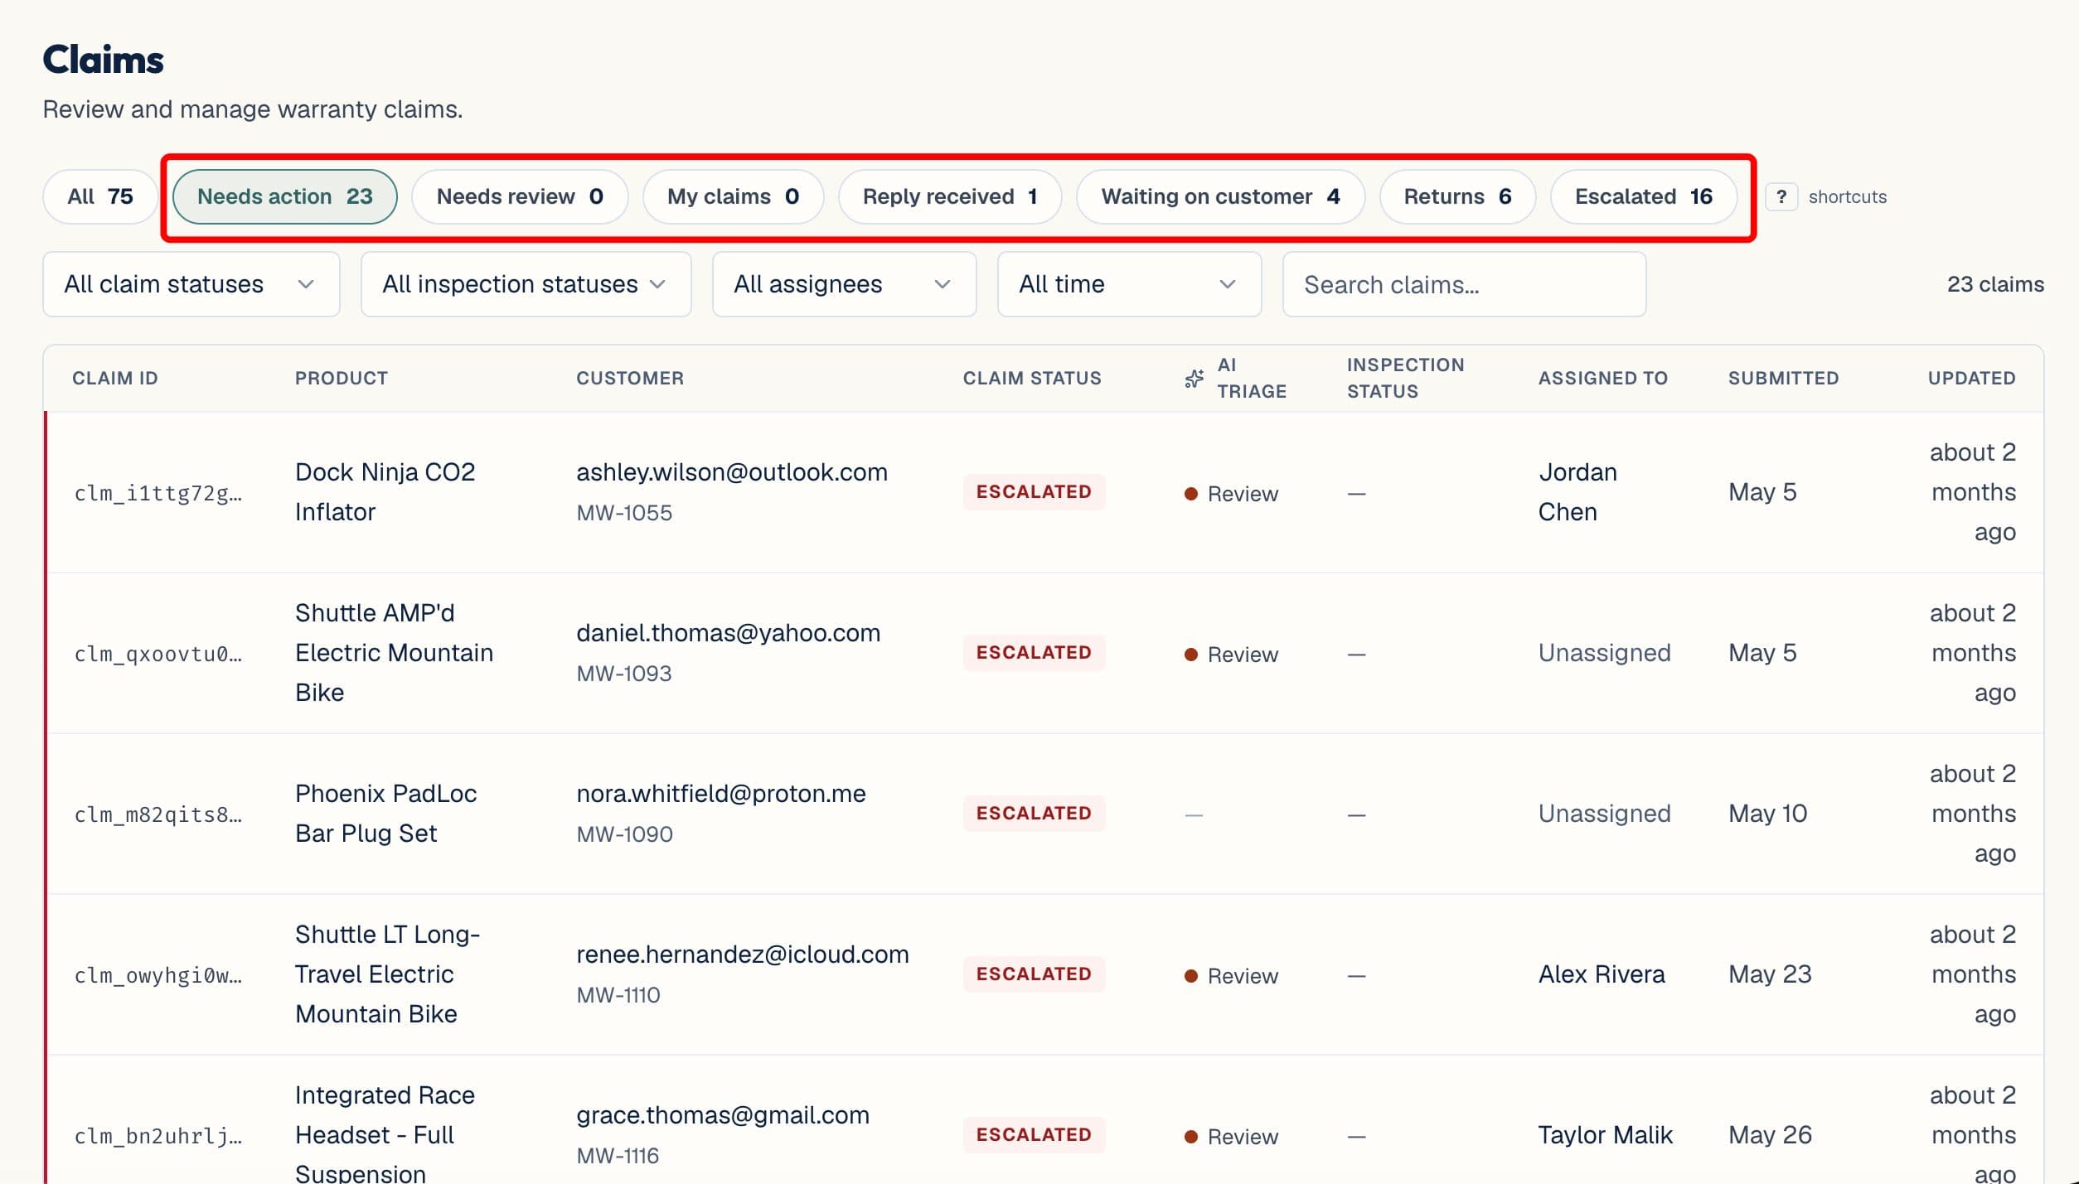Click the Updated column header

click(1971, 379)
